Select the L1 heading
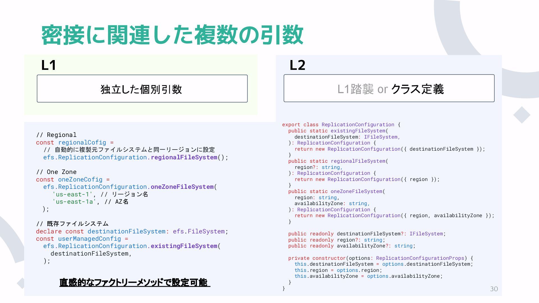 coord(49,65)
